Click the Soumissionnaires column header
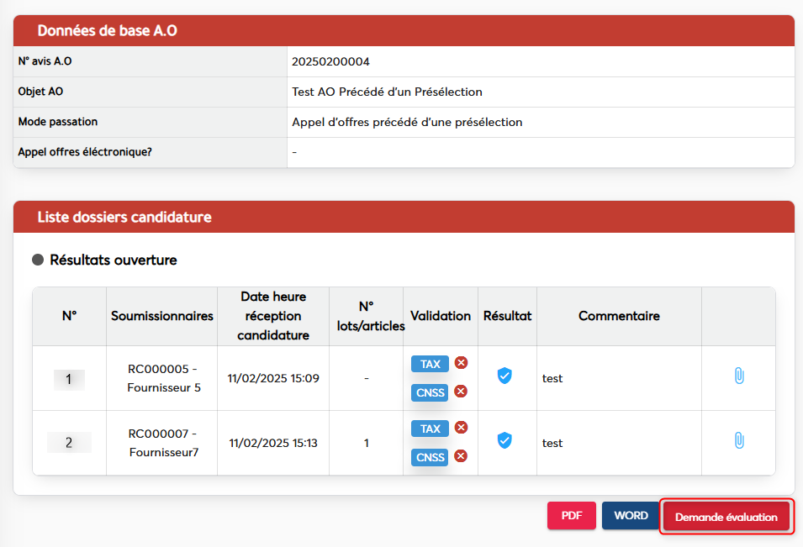Screen dimensions: 803x547 click(161, 316)
